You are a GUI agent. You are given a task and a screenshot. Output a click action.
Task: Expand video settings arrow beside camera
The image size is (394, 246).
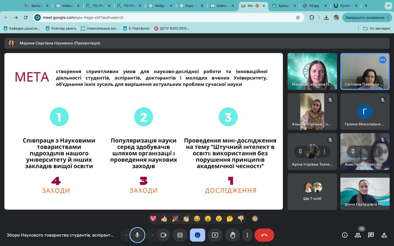pyautogui.click(x=152, y=235)
